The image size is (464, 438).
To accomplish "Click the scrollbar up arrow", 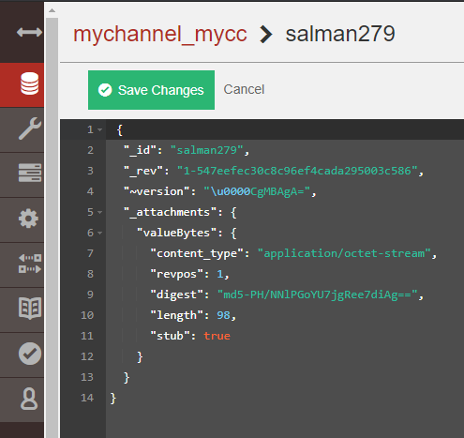I will tap(52, 10).
